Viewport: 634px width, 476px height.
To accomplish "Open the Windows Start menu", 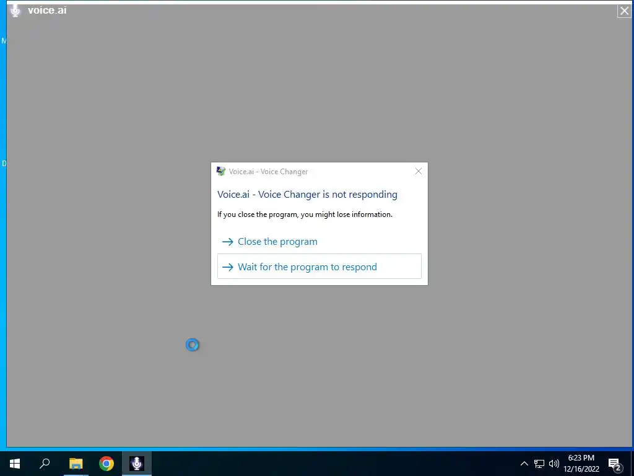I will click(x=15, y=464).
